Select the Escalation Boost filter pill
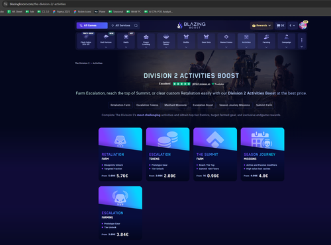 [203, 105]
